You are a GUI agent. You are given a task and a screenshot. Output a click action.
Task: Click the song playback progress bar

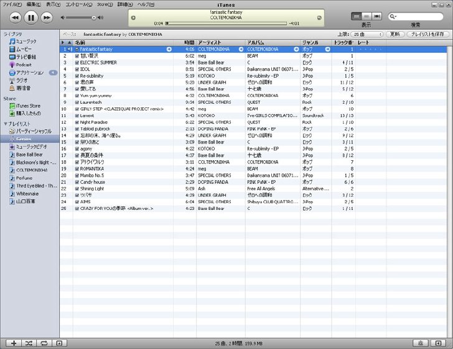pyautogui.click(x=226, y=24)
